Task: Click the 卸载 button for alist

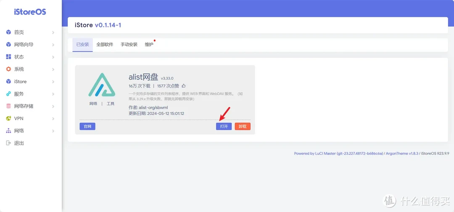Action: tap(243, 127)
